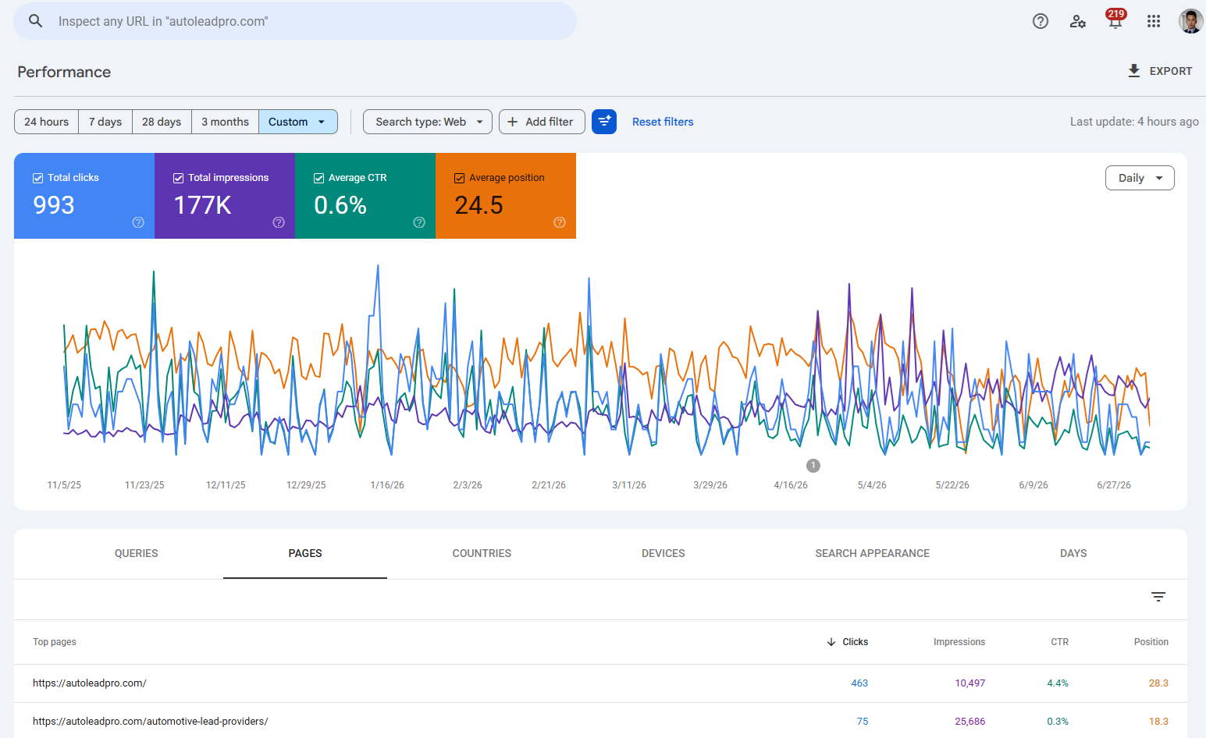Click the Add filter button
The width and height of the screenshot is (1206, 738).
[x=542, y=122]
